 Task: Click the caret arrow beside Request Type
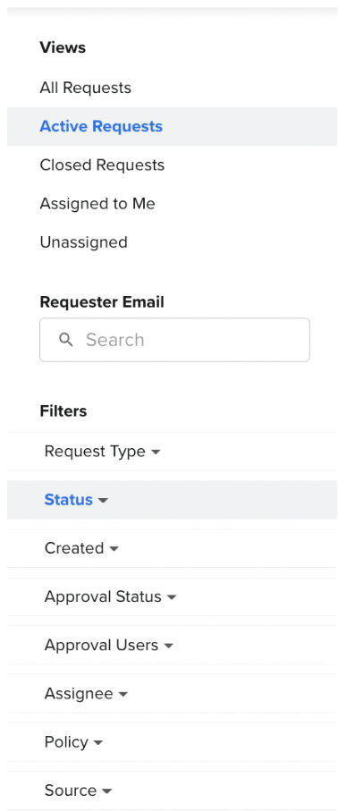click(x=156, y=453)
